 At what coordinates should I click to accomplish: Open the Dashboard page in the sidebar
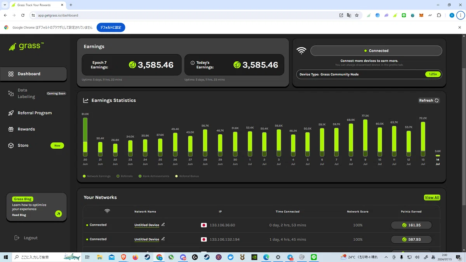coord(33,74)
